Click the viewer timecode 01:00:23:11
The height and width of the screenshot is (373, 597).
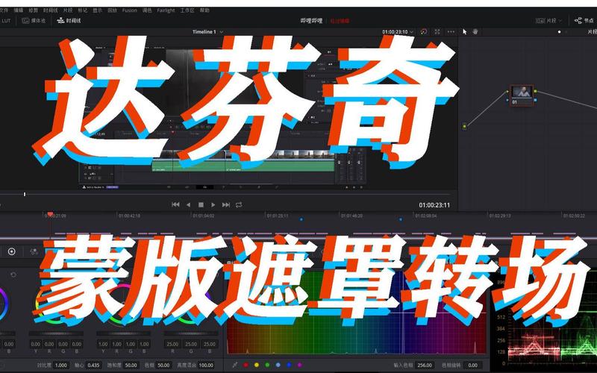pos(434,205)
